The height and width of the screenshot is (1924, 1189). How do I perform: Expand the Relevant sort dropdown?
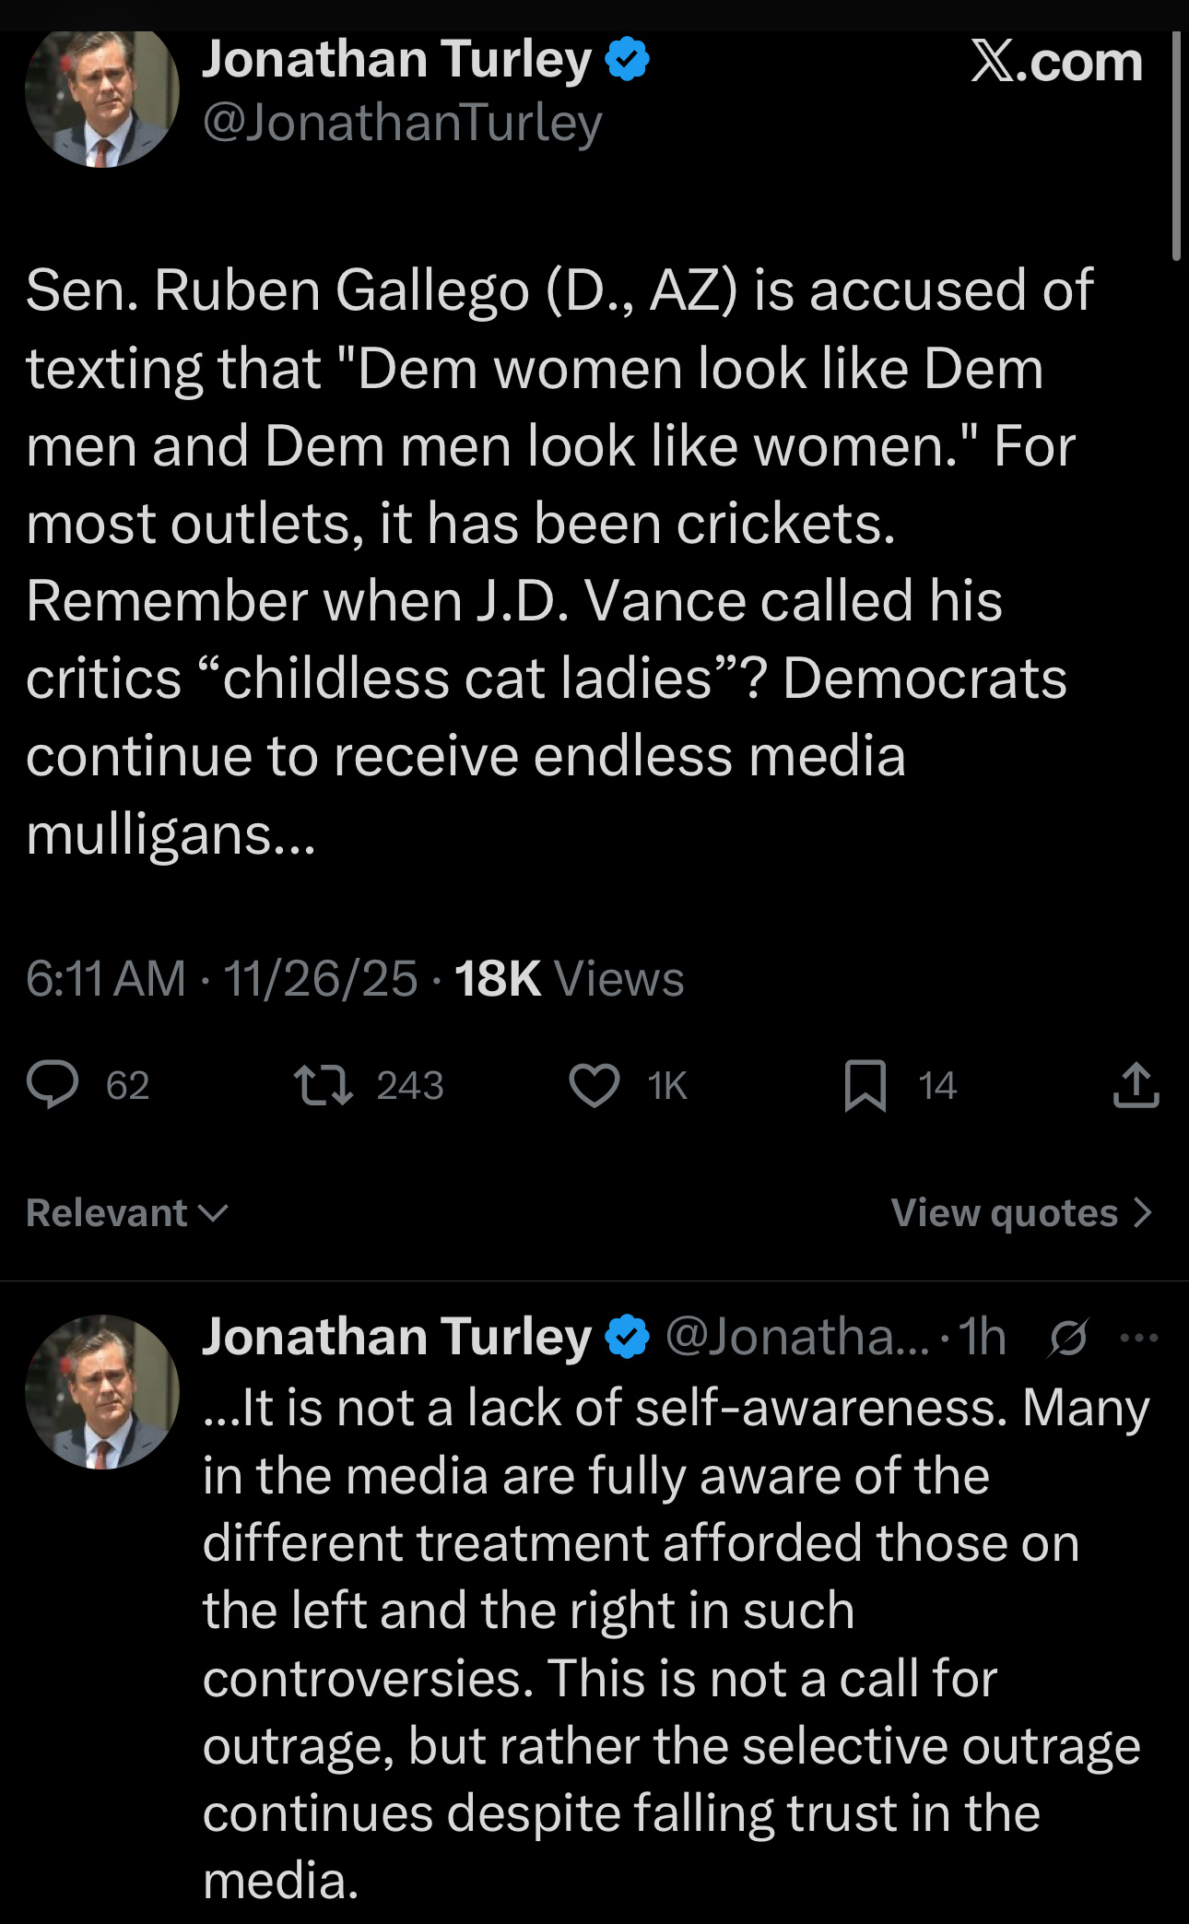pyautogui.click(x=127, y=1213)
